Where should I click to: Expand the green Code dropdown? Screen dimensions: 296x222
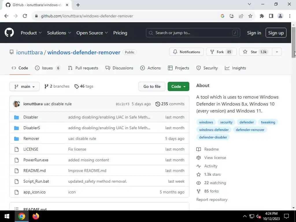point(178,86)
